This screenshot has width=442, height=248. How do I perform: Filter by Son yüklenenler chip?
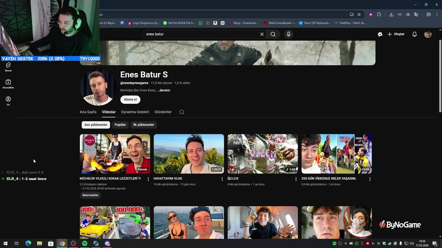point(96,125)
